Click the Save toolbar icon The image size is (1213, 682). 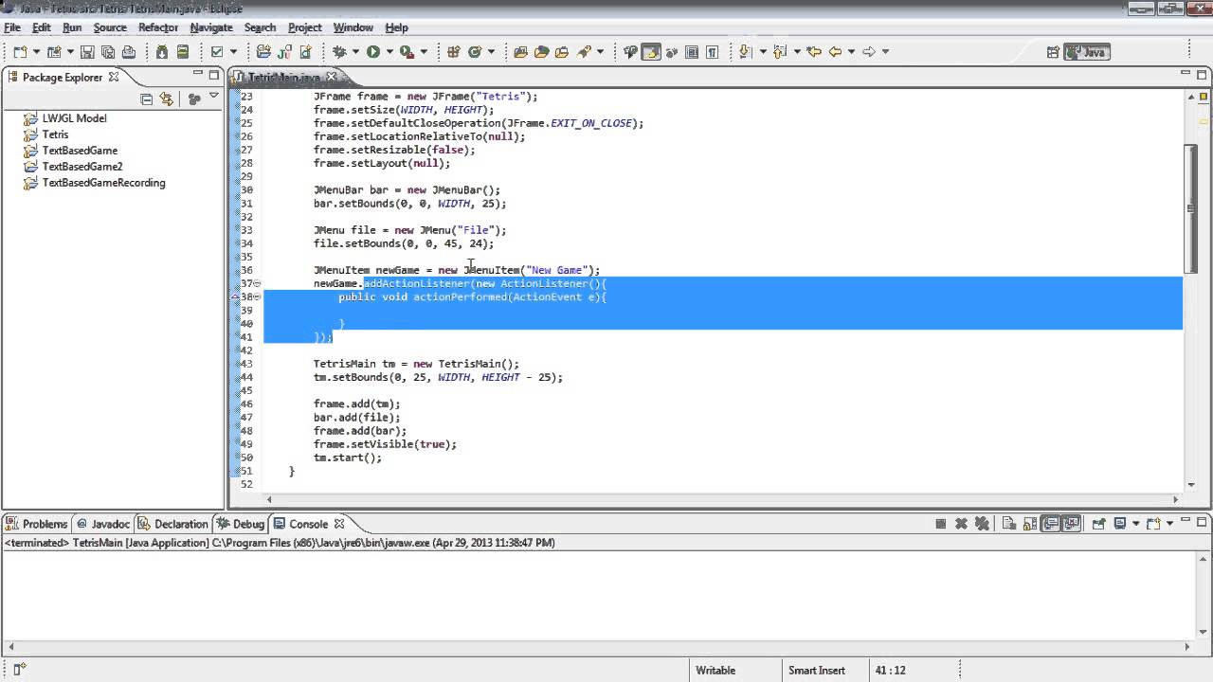(x=86, y=52)
